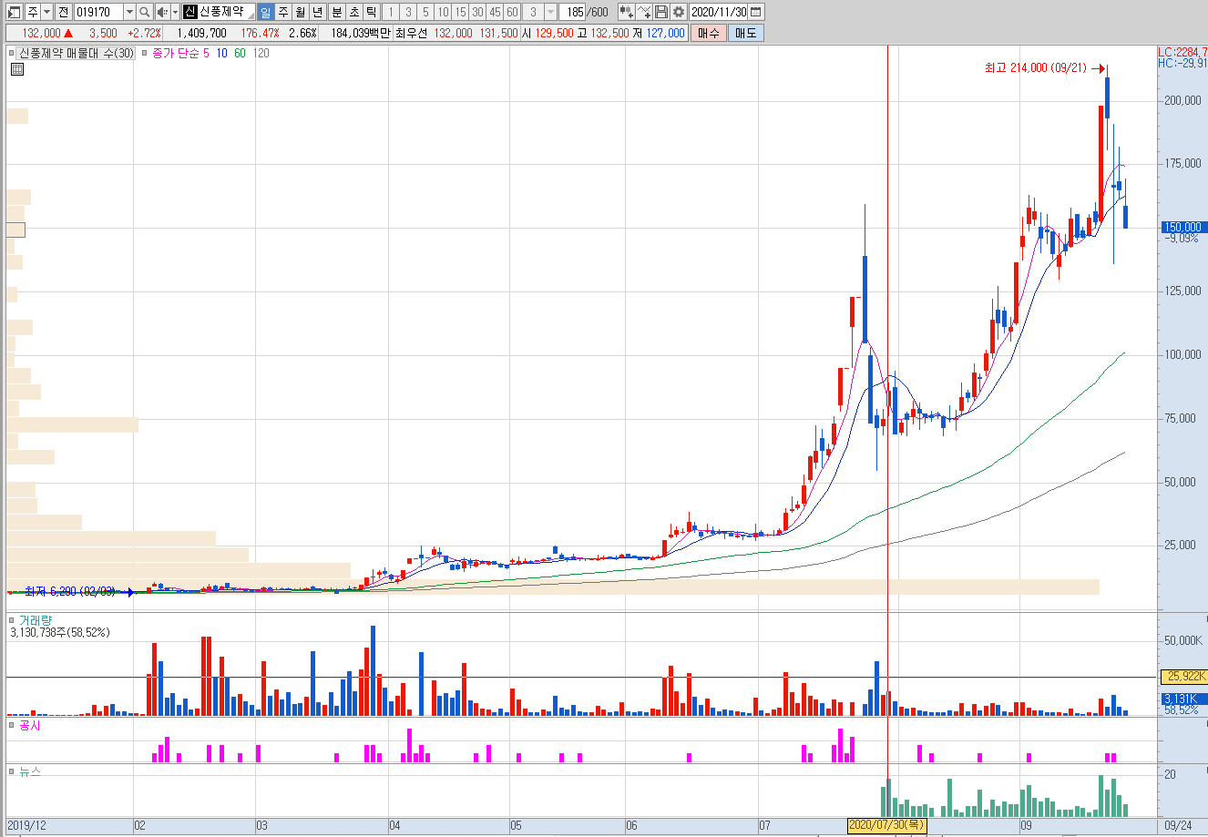This screenshot has width=1208, height=837.
Task: Open chart settings gear icon
Action: click(678, 12)
